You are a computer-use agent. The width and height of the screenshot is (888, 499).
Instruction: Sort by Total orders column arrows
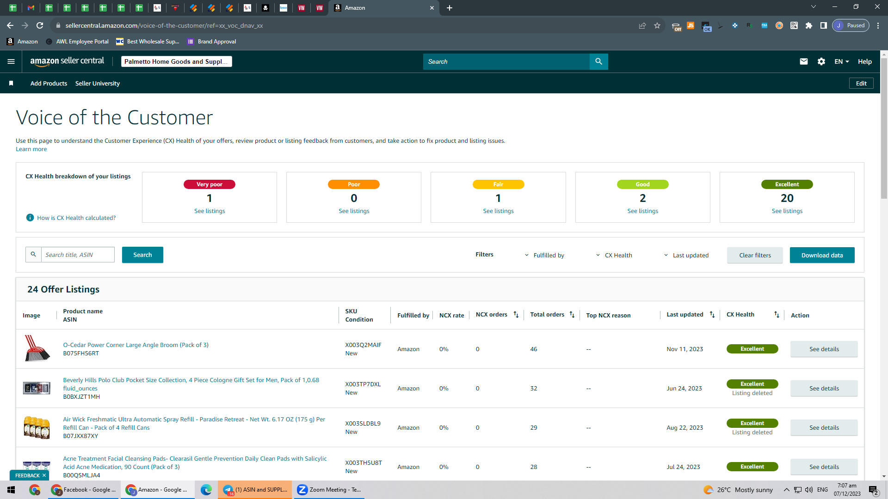572,315
